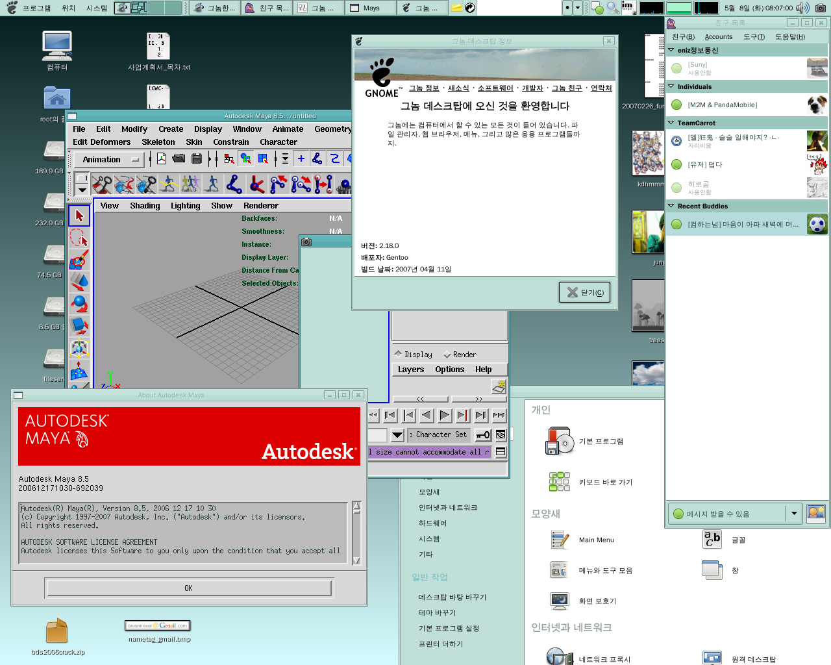Open the Character Set selection dropdown arrow
Image resolution: width=831 pixels, height=665 pixels.
[397, 434]
